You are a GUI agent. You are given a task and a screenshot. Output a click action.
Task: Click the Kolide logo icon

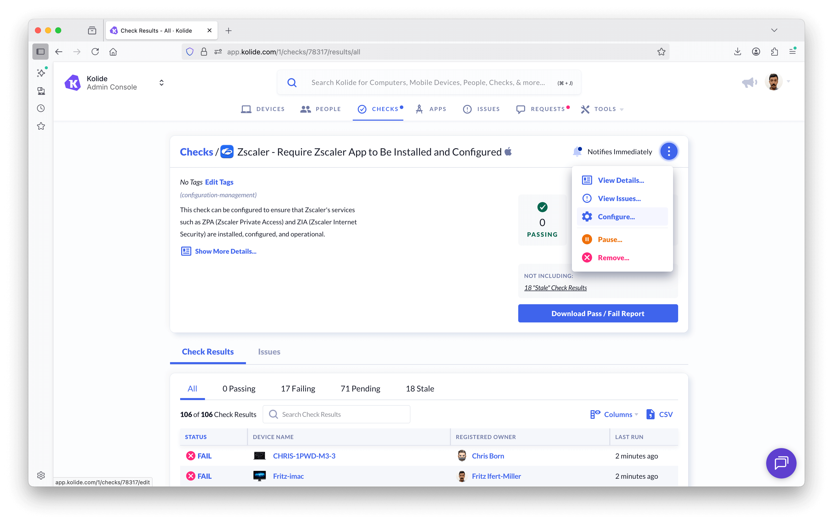click(x=73, y=83)
